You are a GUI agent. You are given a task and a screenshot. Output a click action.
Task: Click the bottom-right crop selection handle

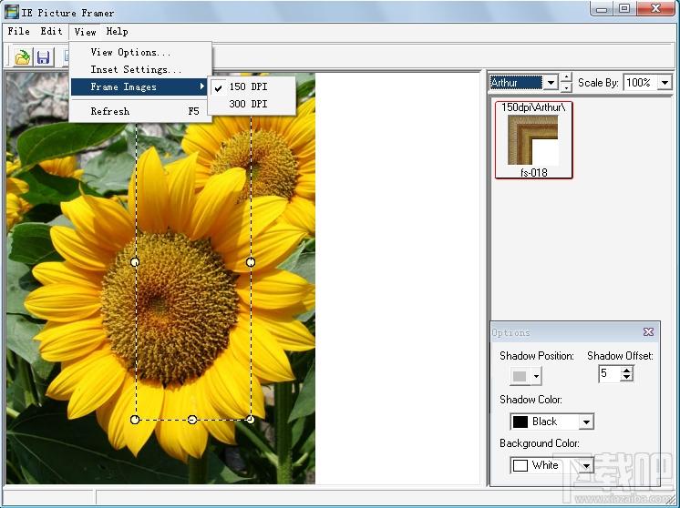coord(251,419)
